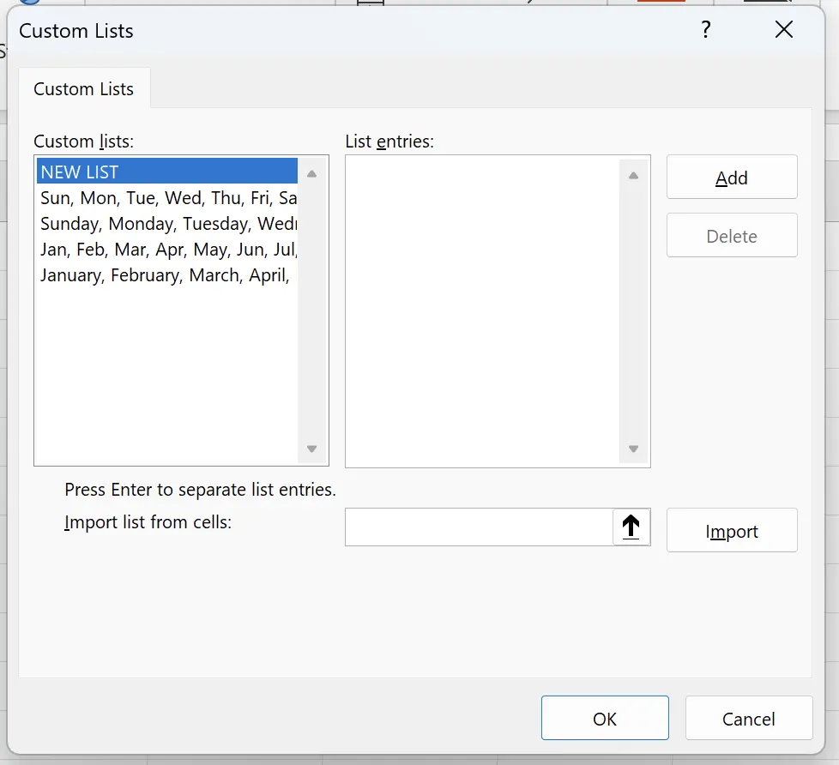
Task: Click inside the Import list from cells field
Action: click(x=480, y=527)
